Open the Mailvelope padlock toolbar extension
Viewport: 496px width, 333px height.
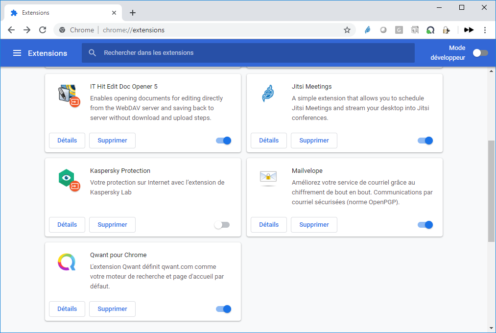[x=446, y=30]
